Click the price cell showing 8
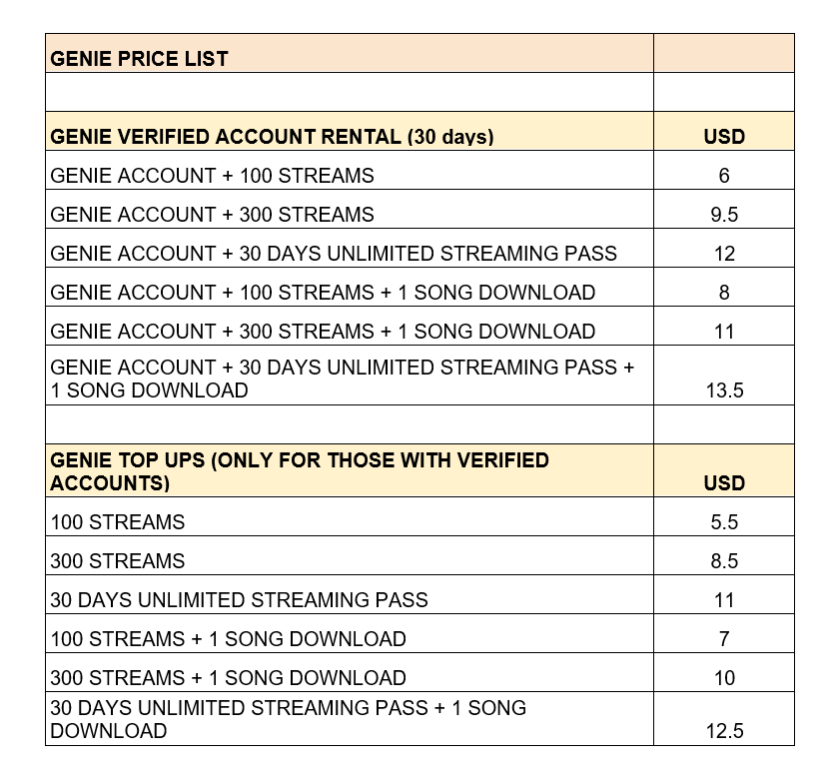The height and width of the screenshot is (777, 834). click(724, 293)
